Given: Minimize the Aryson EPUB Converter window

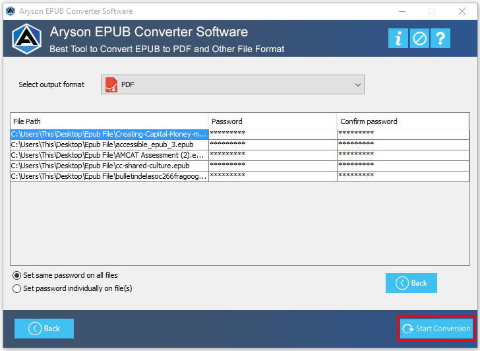Looking at the screenshot, I should pyautogui.click(x=402, y=11).
